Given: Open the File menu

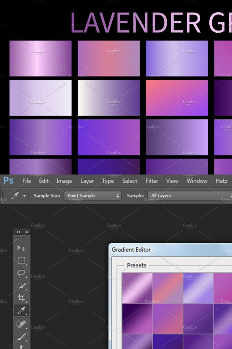Looking at the screenshot, I should 27,181.
